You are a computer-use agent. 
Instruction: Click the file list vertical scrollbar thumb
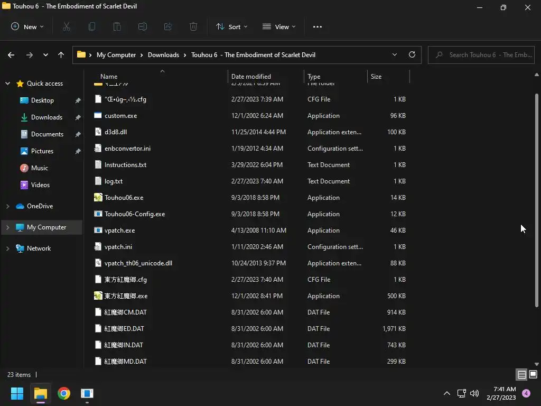(x=537, y=200)
